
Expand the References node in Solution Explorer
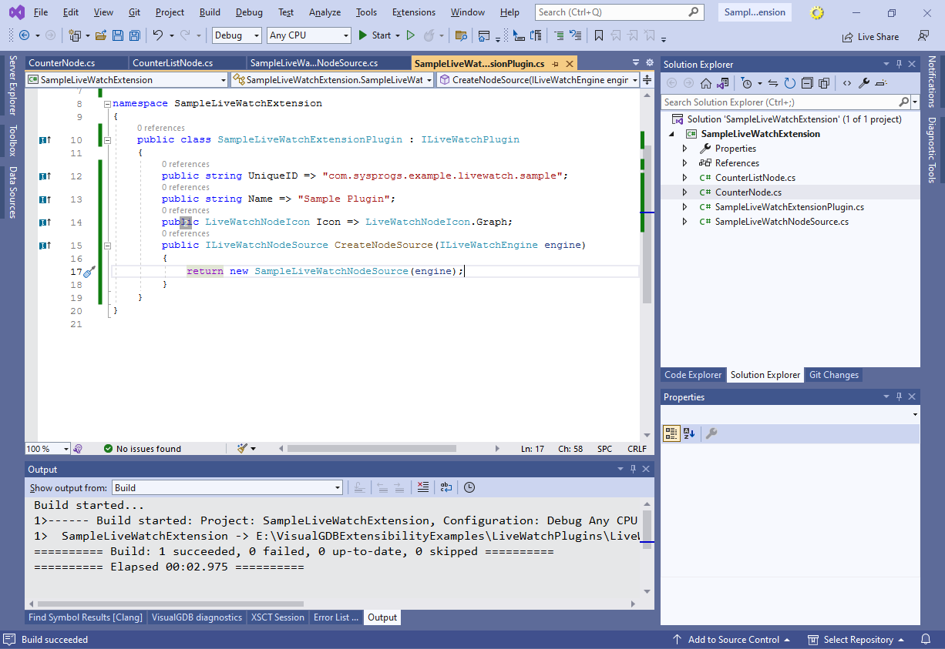(x=684, y=163)
